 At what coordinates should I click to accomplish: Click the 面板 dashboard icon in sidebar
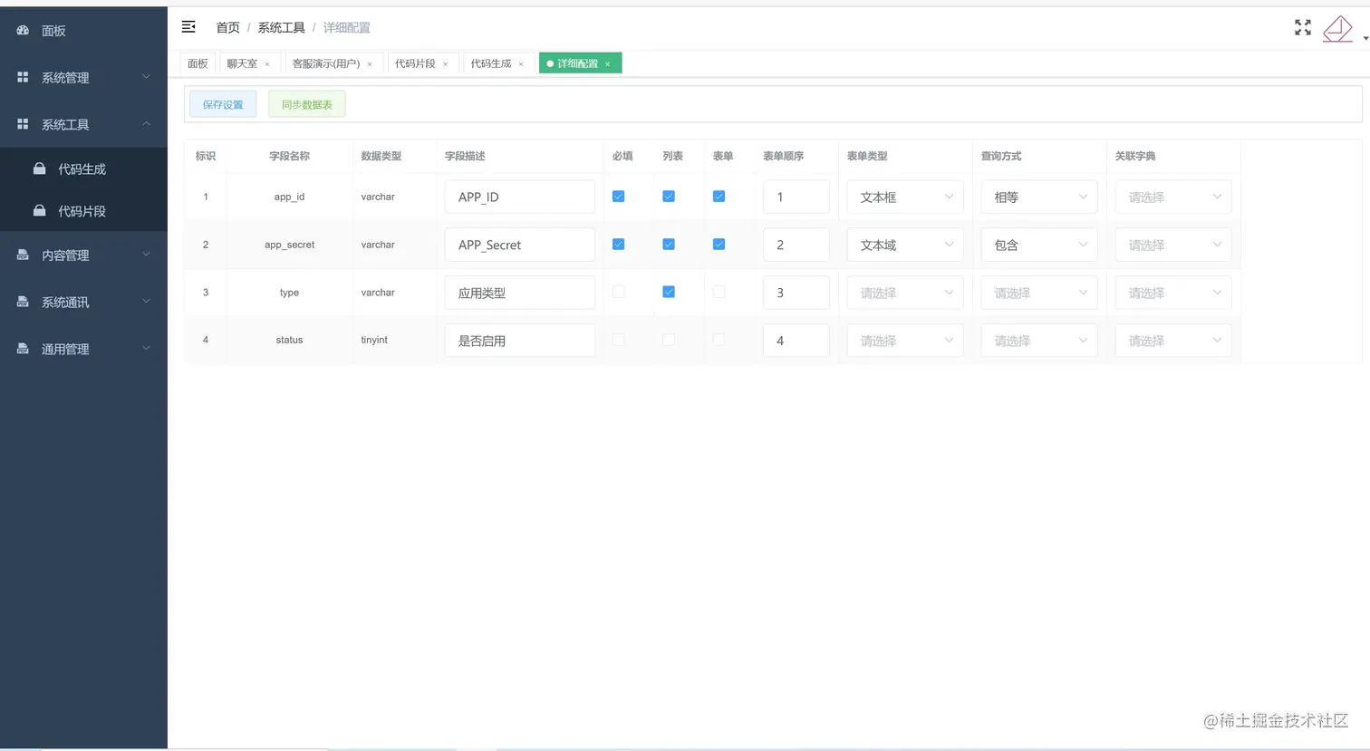point(23,31)
